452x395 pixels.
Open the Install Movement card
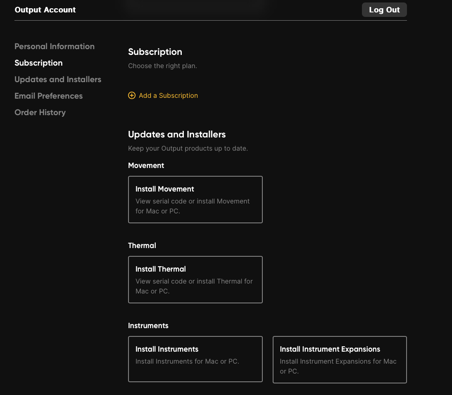(x=195, y=199)
